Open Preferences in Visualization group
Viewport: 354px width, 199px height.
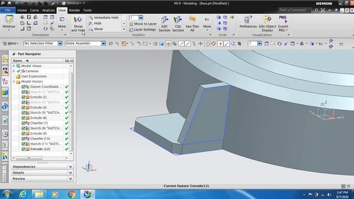[x=248, y=22]
